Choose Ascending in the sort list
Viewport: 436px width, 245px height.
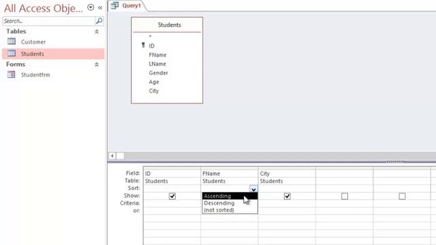click(x=230, y=196)
